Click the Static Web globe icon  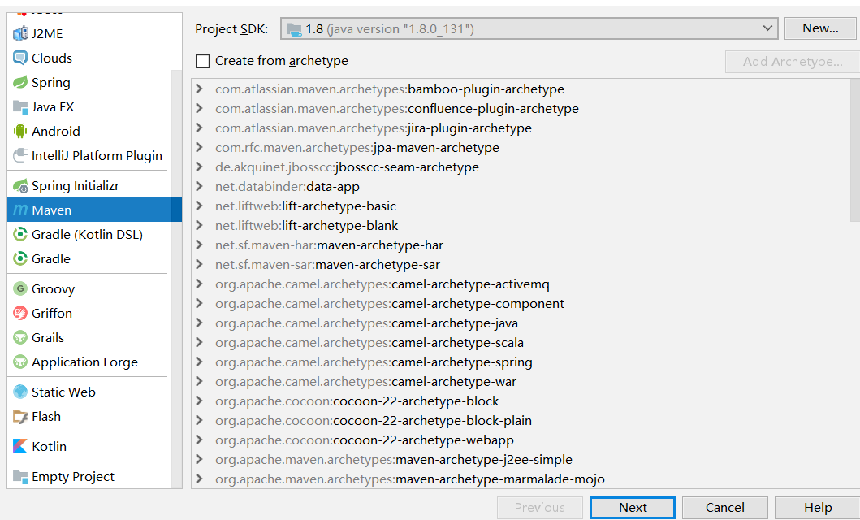tap(20, 392)
